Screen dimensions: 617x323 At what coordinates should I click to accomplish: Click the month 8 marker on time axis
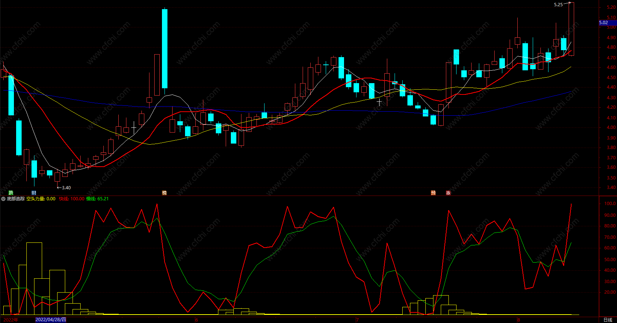pyautogui.click(x=518, y=320)
